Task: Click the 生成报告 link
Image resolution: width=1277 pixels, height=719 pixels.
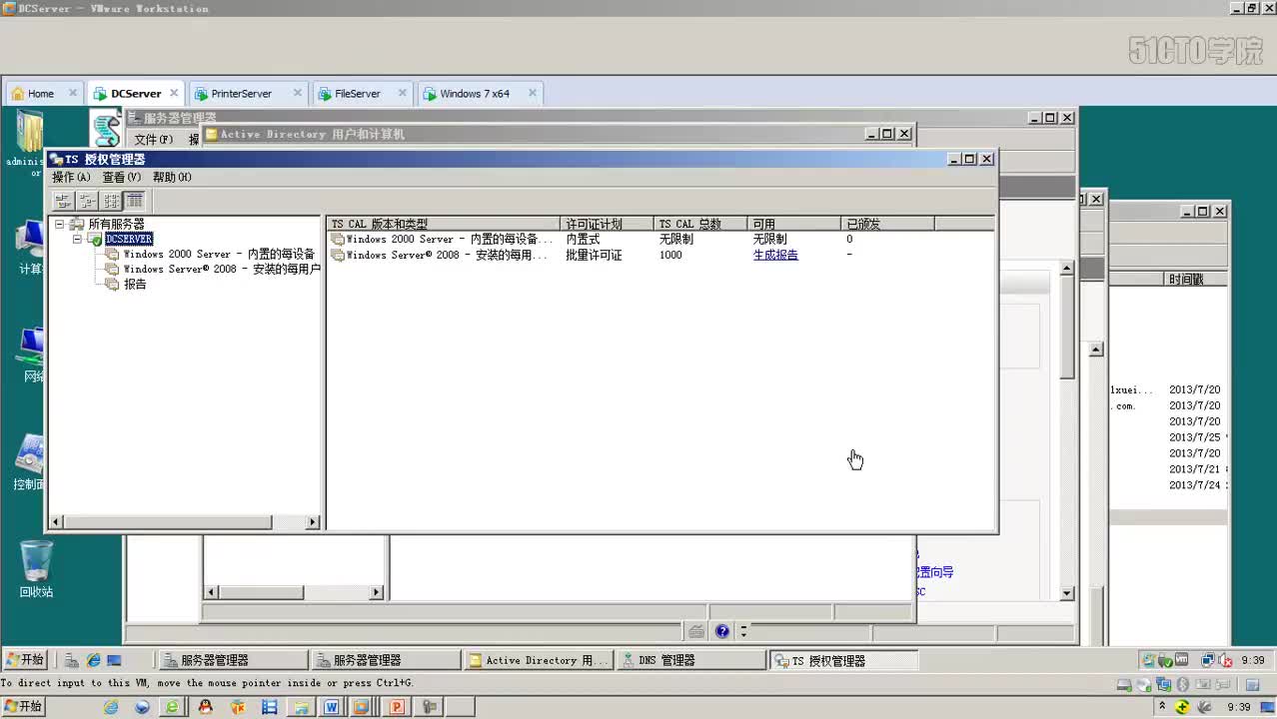Action: tap(775, 255)
